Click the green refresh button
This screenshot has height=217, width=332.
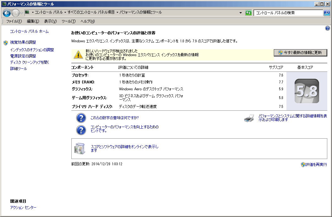click(248, 13)
